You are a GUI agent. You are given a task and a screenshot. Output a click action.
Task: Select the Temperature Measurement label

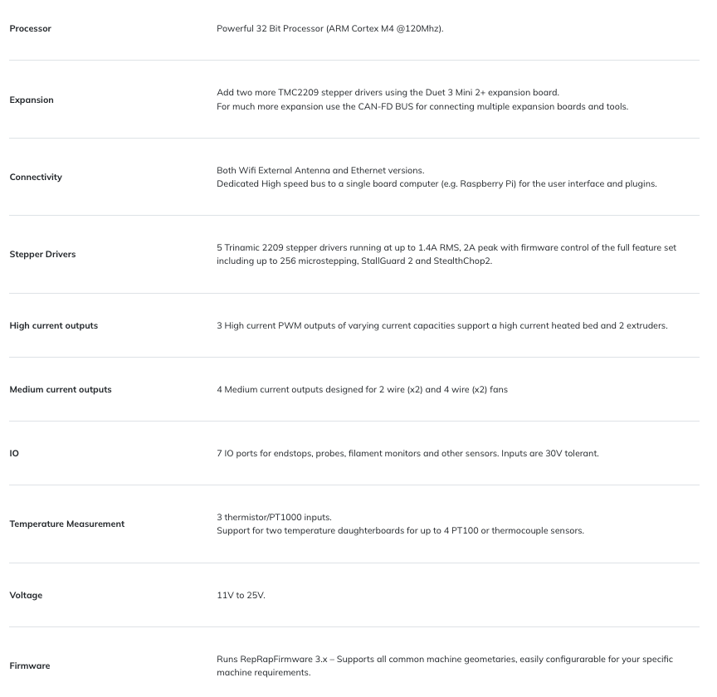[66, 524]
